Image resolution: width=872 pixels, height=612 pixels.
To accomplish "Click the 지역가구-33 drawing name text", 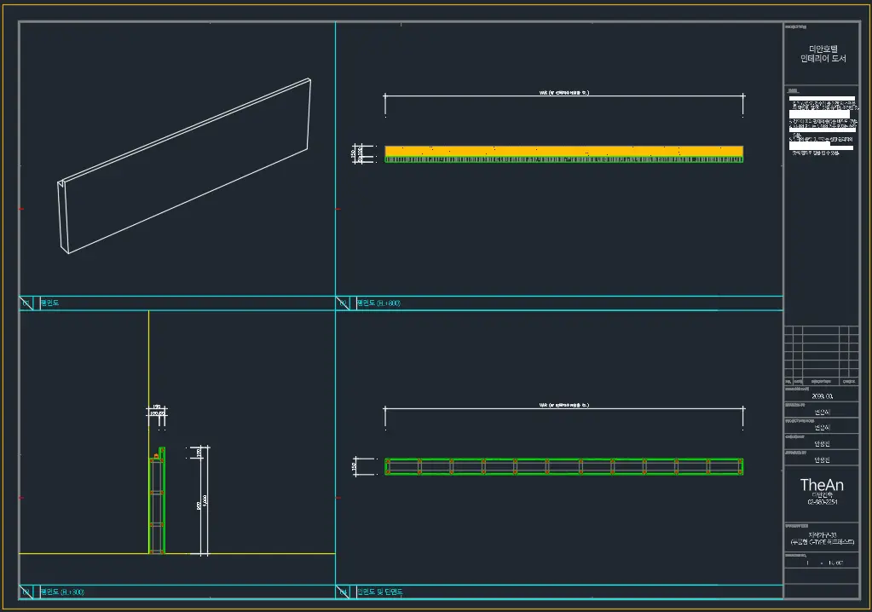I will point(823,534).
